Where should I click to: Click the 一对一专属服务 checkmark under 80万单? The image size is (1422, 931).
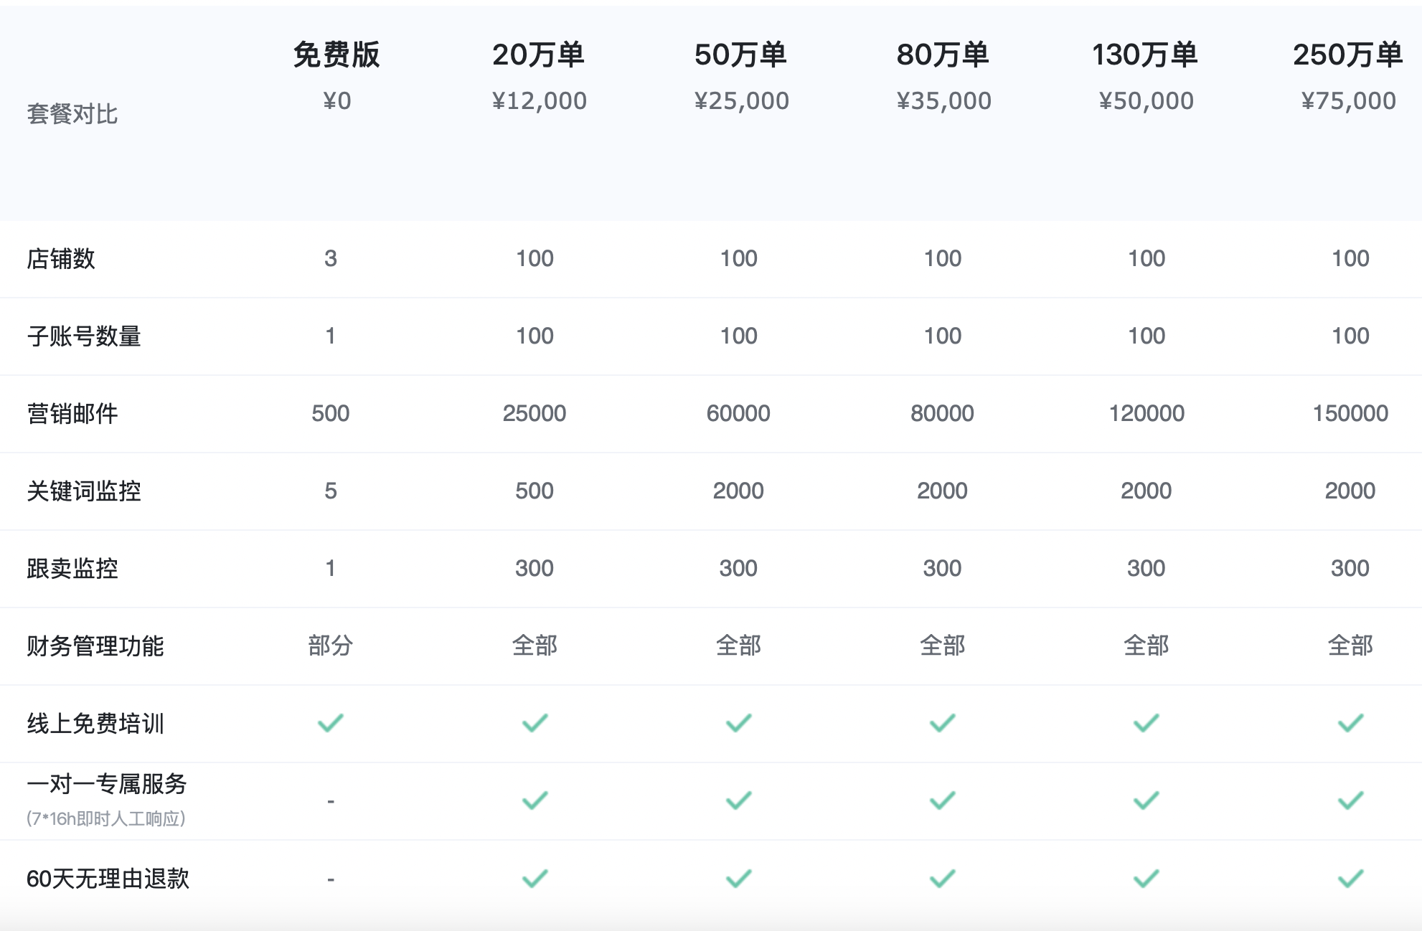tap(942, 800)
